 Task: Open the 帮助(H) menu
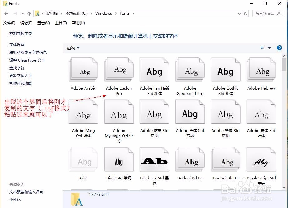[78, 23]
